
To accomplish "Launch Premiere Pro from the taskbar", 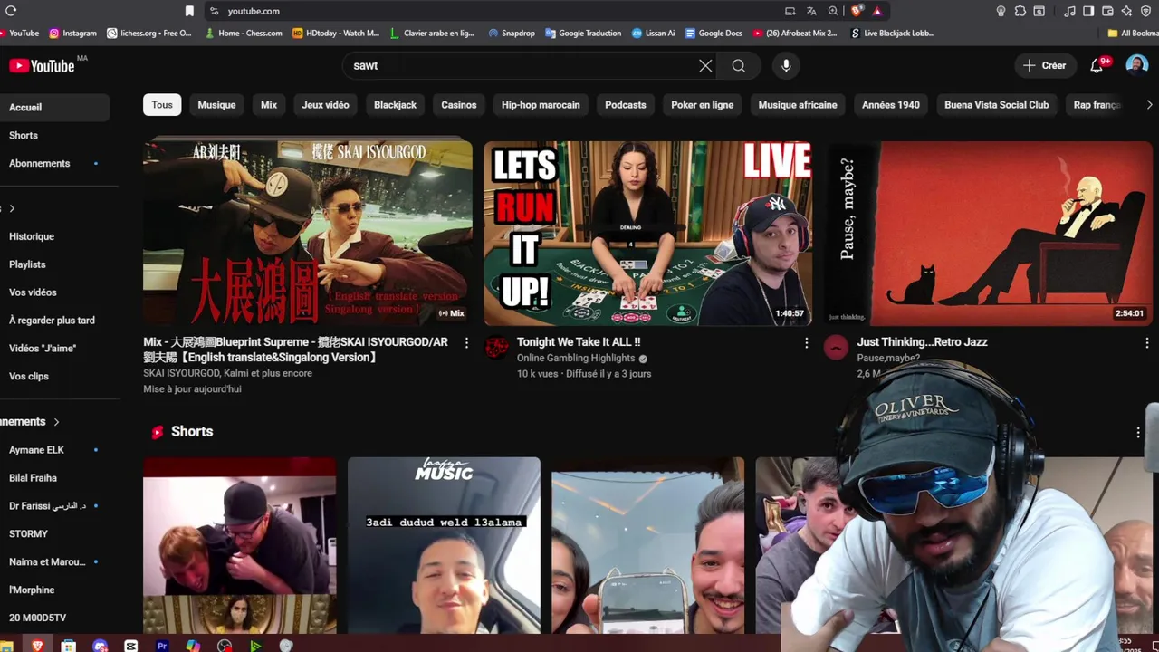I will click(162, 646).
